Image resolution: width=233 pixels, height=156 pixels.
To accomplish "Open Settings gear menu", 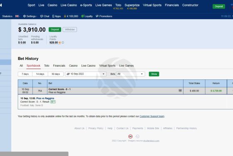I will [x=25, y=16].
